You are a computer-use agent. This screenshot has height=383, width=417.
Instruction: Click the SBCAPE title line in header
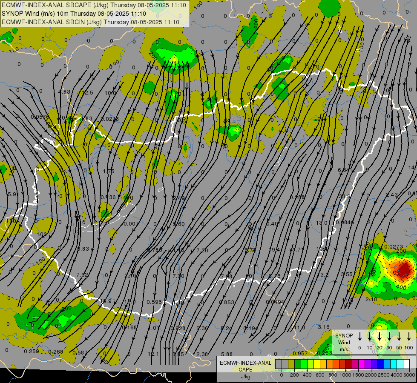(x=94, y=5)
